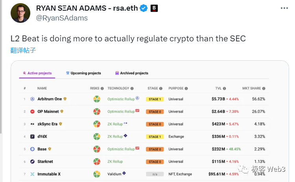This screenshot has width=295, height=182.
Task: Open the tweet's three-dot more menu
Action: [x=284, y=8]
